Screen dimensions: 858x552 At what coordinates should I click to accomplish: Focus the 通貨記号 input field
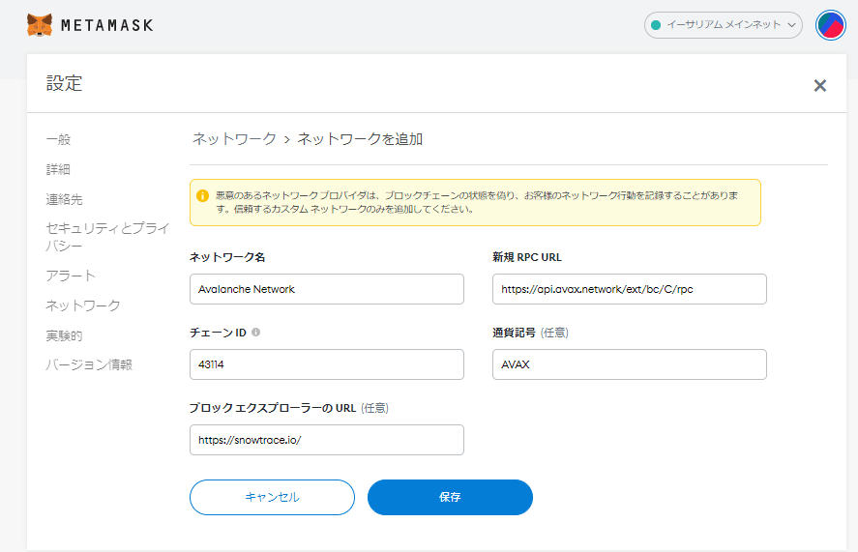tap(630, 364)
